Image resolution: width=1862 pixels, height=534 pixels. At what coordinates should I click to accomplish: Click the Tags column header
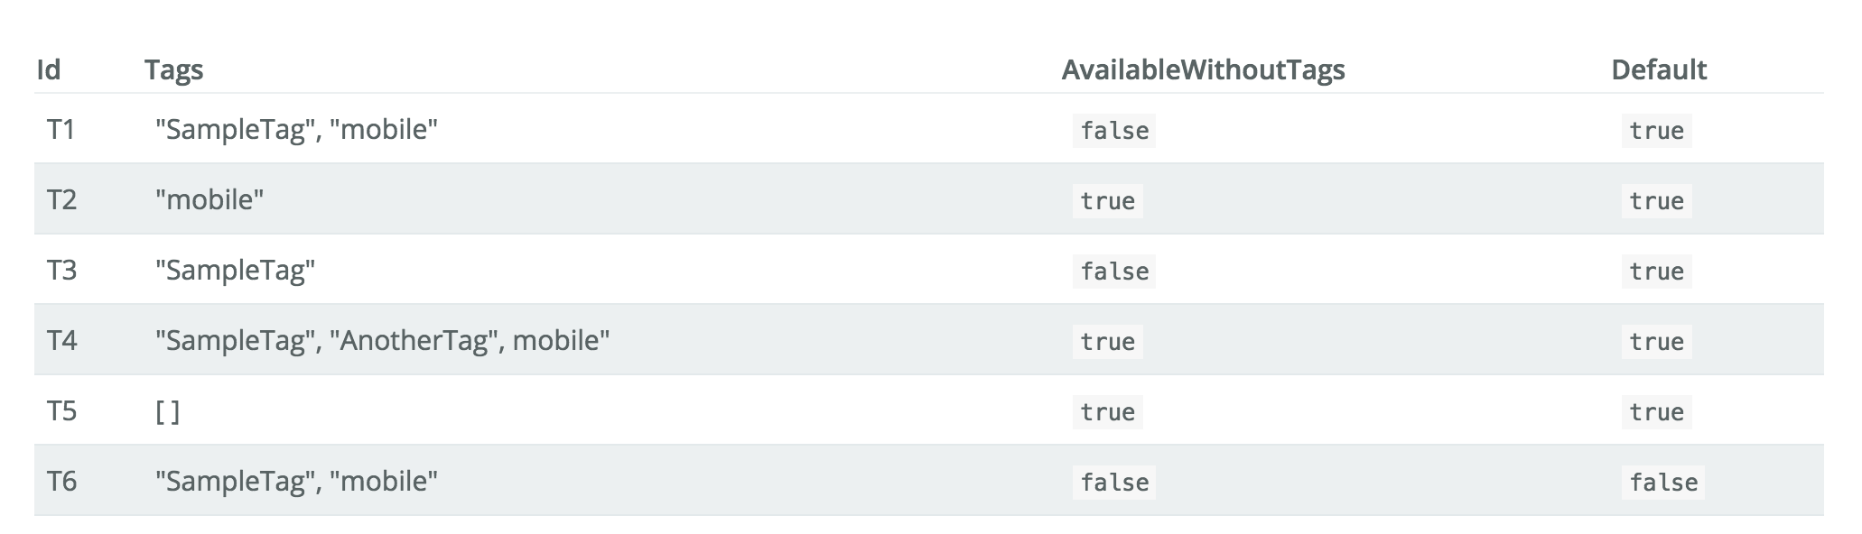coord(173,69)
